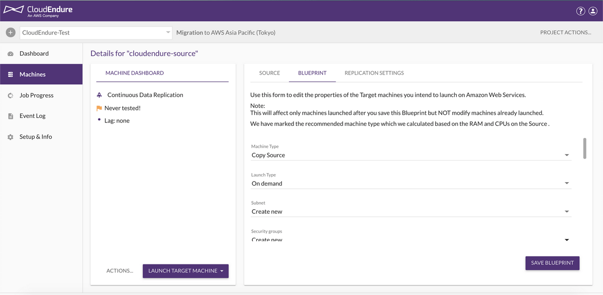Open the help question mark icon
The height and width of the screenshot is (295, 603).
pos(580,11)
